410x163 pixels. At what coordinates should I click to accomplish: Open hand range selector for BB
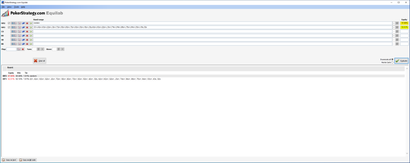14,44
